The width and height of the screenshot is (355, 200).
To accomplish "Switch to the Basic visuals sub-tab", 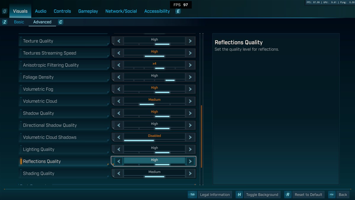I will coord(19,22).
